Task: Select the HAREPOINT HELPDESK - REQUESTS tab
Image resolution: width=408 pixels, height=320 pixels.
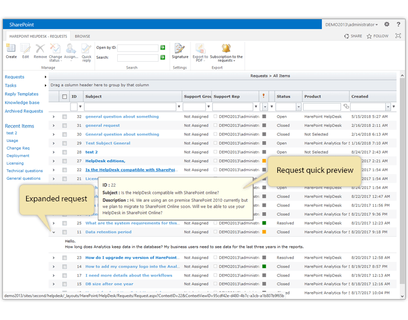Action: point(38,36)
